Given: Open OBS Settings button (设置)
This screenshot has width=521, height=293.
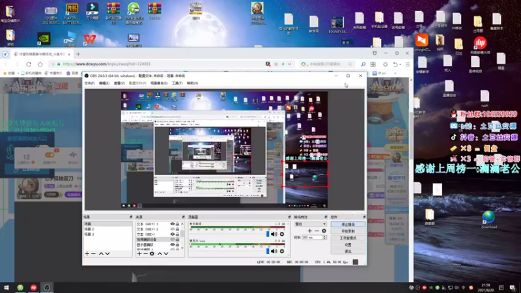Looking at the screenshot, I should coord(348,245).
